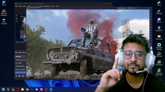Select the Video Capture source row
The image size is (165, 92).
tap(21, 52)
